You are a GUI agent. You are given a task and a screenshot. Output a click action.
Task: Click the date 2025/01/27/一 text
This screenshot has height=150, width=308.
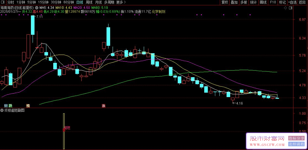(x=10, y=12)
